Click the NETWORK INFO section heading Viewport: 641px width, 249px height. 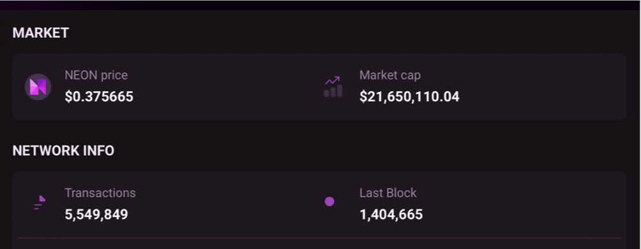pos(63,151)
